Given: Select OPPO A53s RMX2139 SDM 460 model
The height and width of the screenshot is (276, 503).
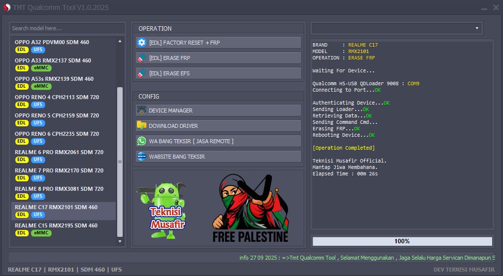Looking at the screenshot, I should pos(63,82).
